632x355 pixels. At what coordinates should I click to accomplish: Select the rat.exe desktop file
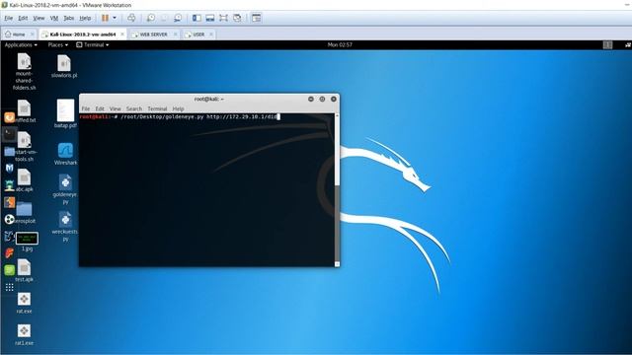[x=24, y=303]
